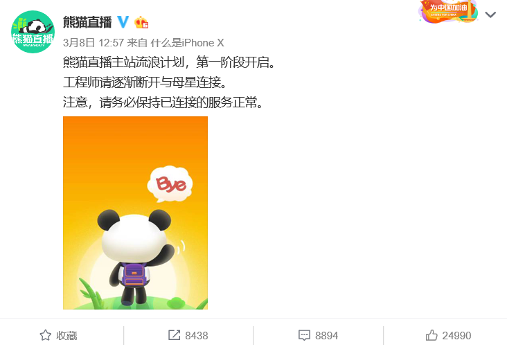Open comments count 8894

[327, 335]
